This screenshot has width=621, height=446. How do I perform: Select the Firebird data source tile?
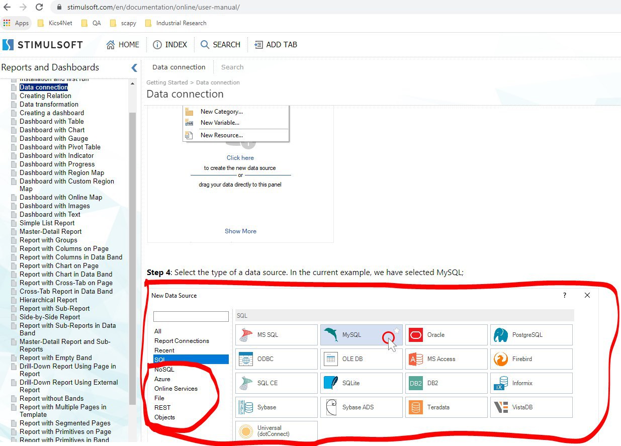531,359
